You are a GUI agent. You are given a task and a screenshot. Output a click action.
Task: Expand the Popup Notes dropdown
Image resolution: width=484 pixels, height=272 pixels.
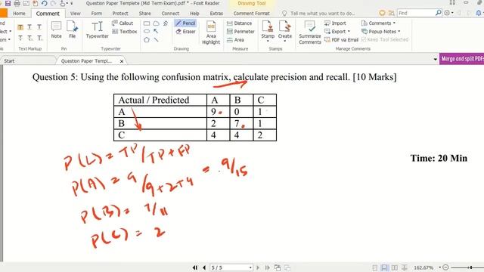[399, 32]
